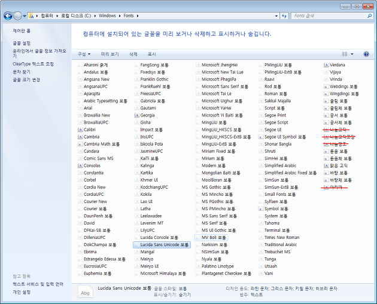Select Lucida Sans Unicode 보통 font
This screenshot has height=304, width=377.
[162, 245]
